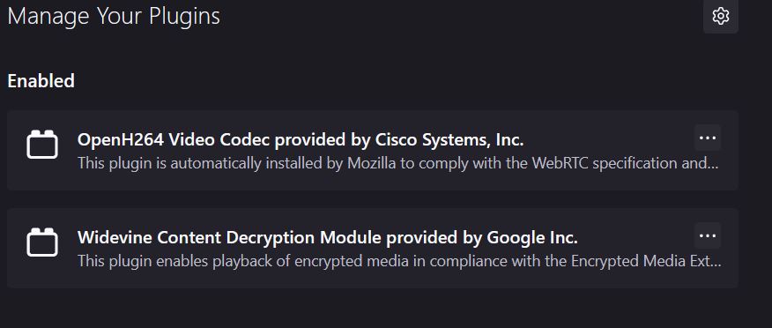
Task: Expand the truncated Widevine encrypted media description
Action: pyautogui.click(x=399, y=261)
